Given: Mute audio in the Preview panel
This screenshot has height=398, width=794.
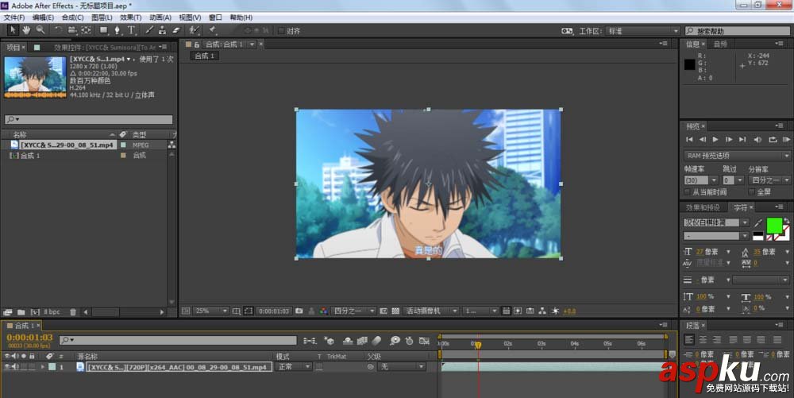Looking at the screenshot, I should coord(757,139).
